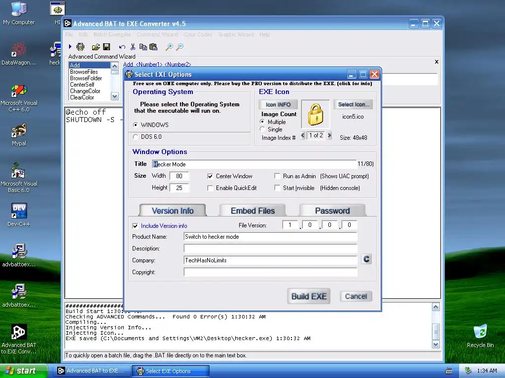Click the Select Icon... button
This screenshot has width=505, height=378.
[x=353, y=104]
